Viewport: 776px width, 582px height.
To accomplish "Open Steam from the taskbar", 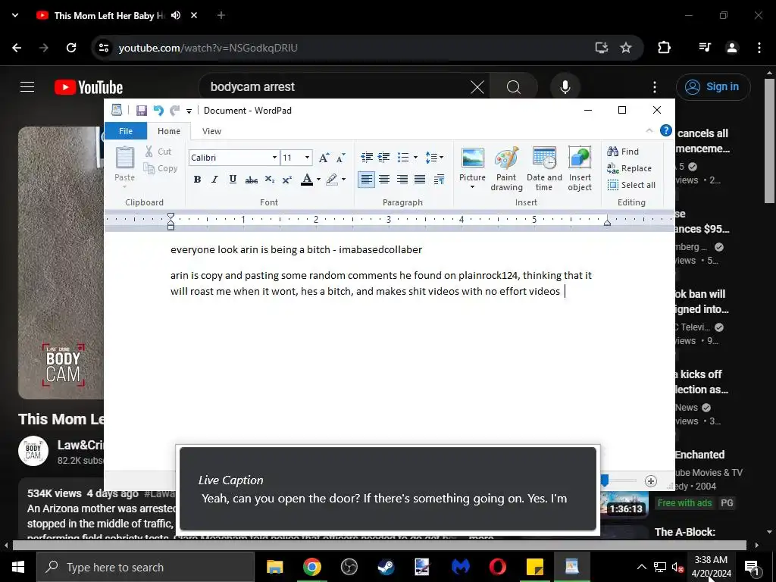I will pos(386,567).
